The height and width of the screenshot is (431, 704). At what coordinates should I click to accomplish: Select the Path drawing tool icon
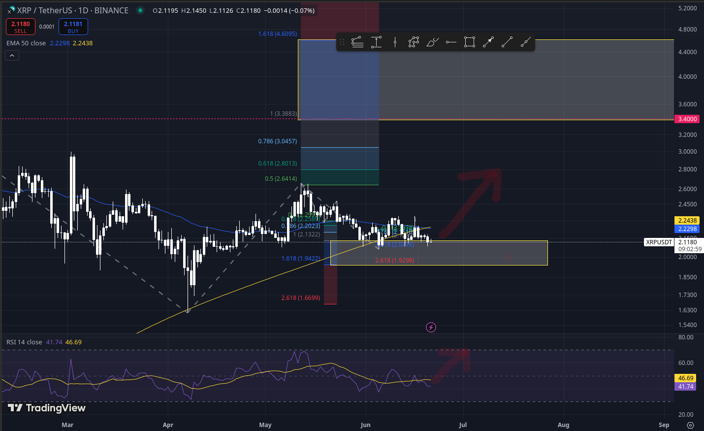tap(414, 42)
